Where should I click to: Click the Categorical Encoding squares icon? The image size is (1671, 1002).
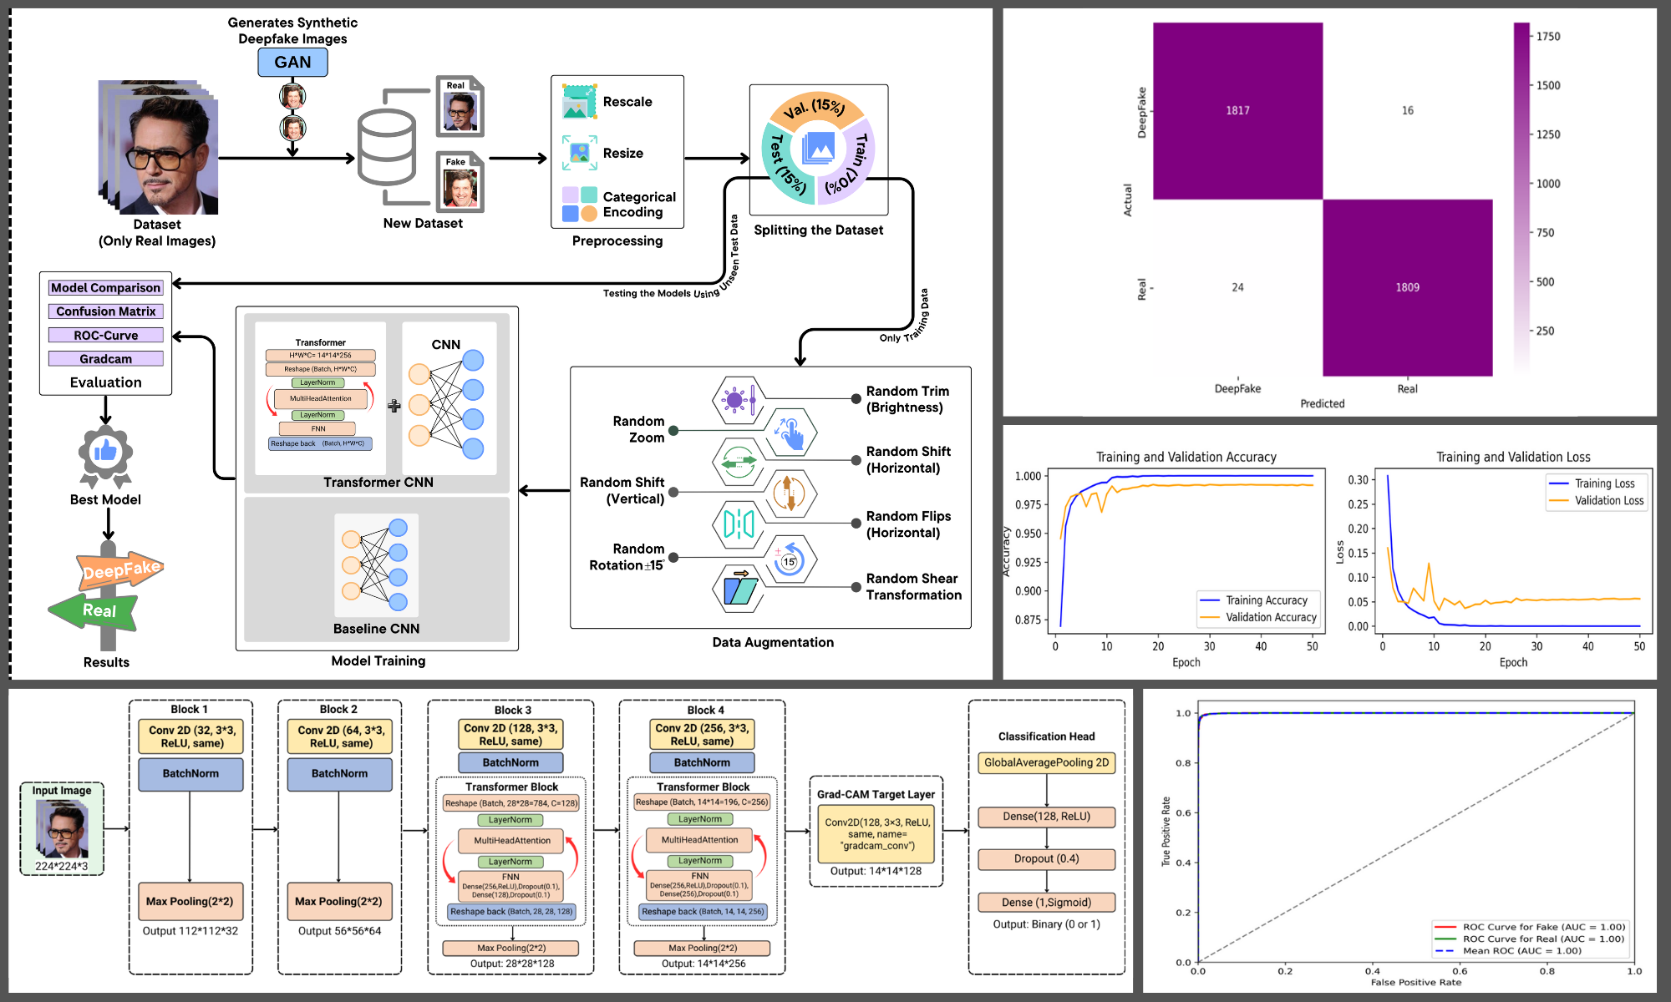coord(579,204)
